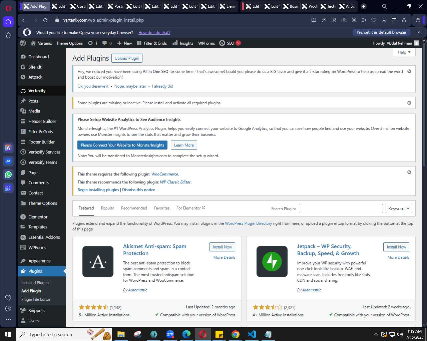Viewport: 427px width, 341px height.
Task: Open the Keyword search type dropdown
Action: 399,208
